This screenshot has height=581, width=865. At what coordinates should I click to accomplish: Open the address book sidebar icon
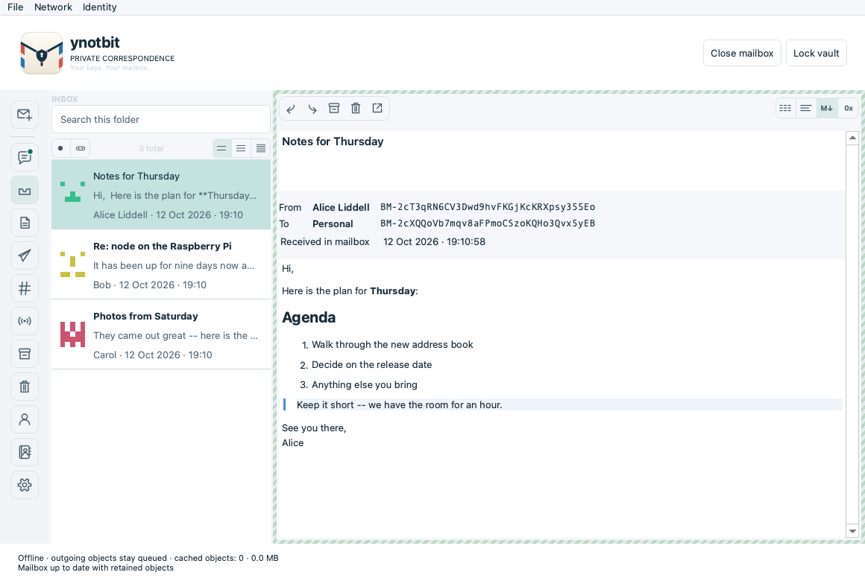pyautogui.click(x=25, y=452)
